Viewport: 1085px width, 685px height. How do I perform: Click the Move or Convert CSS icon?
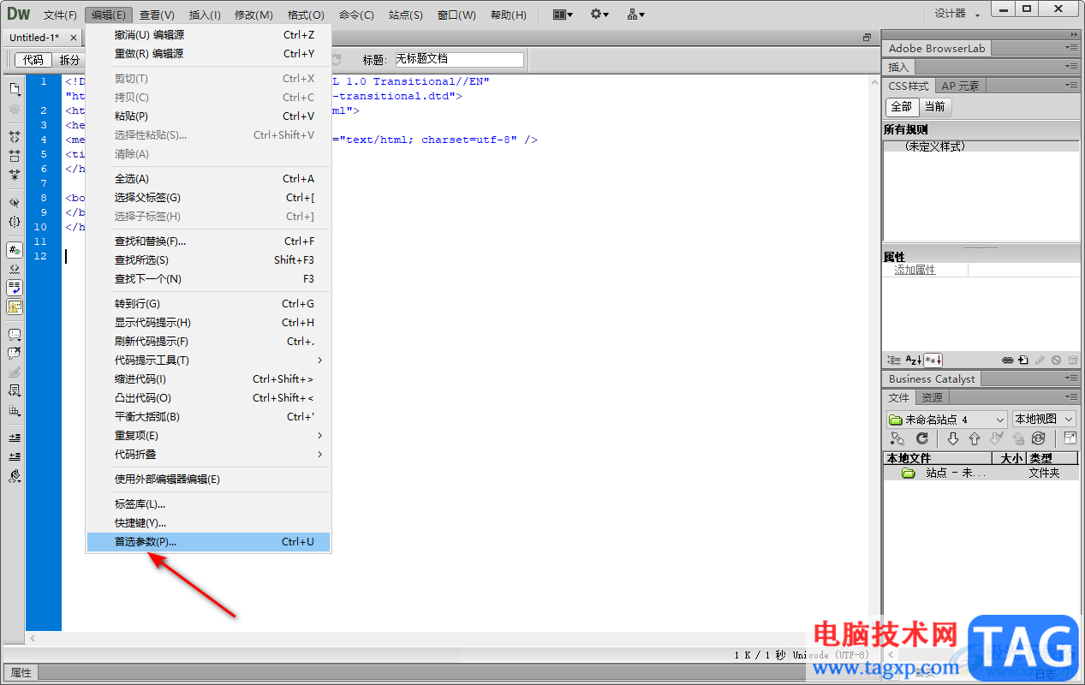point(15,410)
